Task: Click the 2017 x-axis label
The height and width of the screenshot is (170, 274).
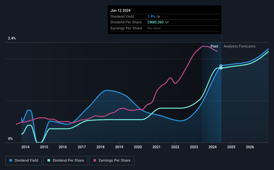Action: (82, 147)
